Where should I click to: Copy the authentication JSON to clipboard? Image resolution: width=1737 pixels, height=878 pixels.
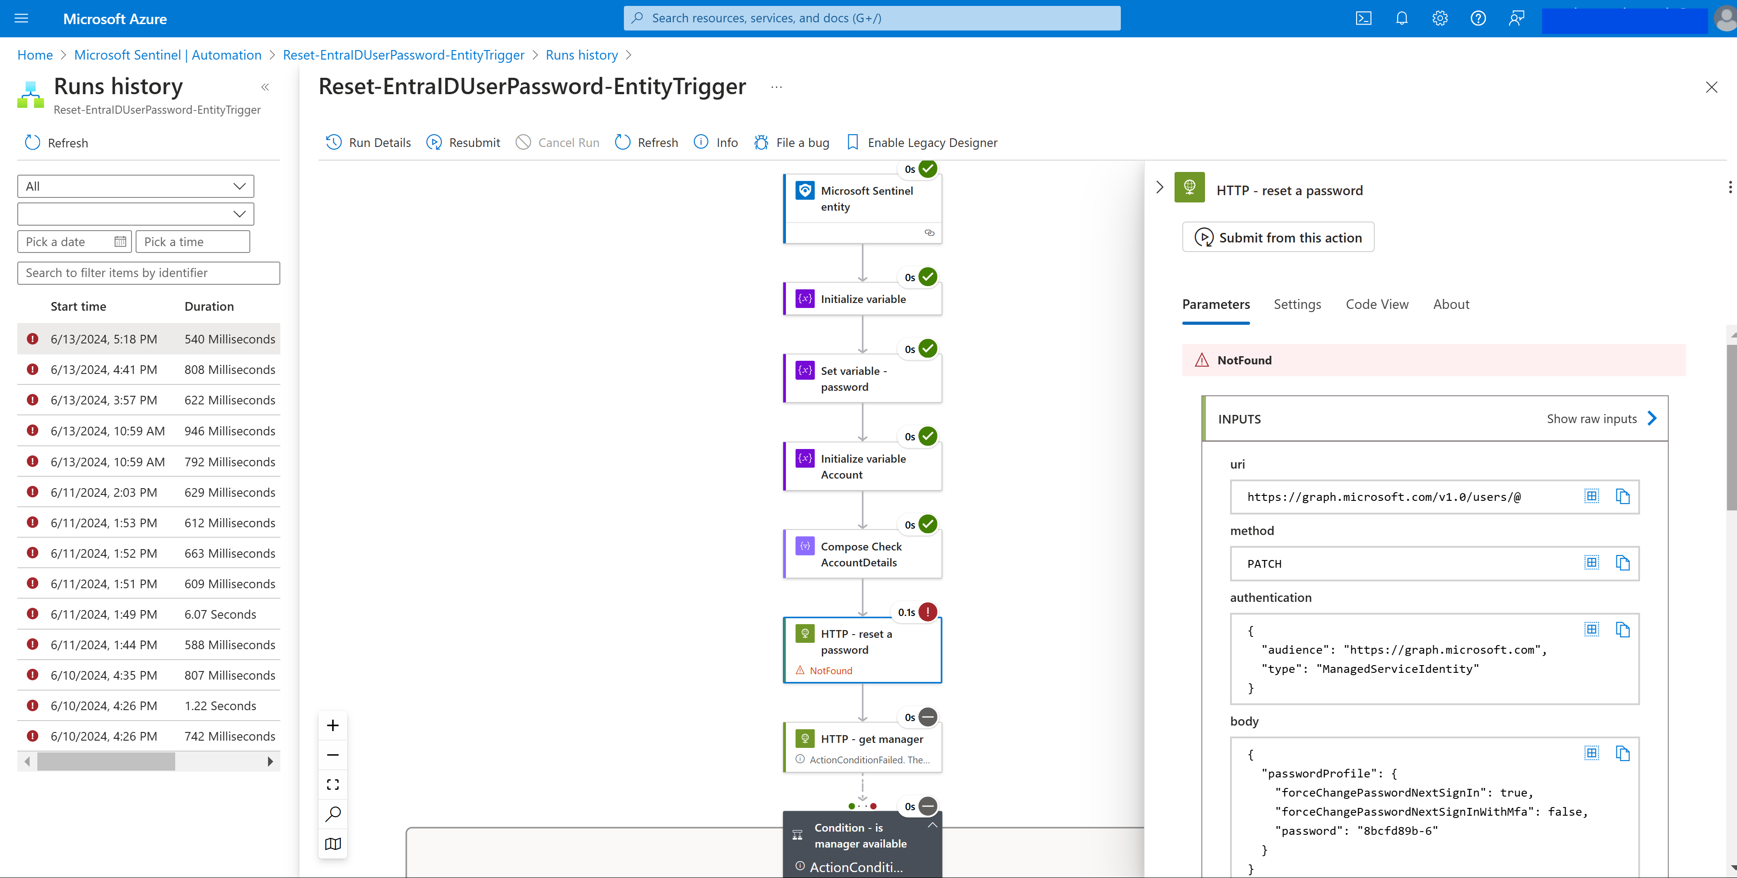click(x=1623, y=629)
